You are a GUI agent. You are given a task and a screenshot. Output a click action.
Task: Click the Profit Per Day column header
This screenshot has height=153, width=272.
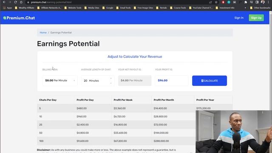point(85,100)
